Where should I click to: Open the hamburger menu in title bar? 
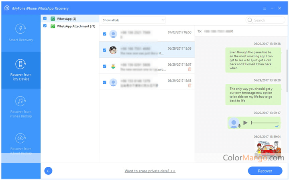tap(265, 8)
